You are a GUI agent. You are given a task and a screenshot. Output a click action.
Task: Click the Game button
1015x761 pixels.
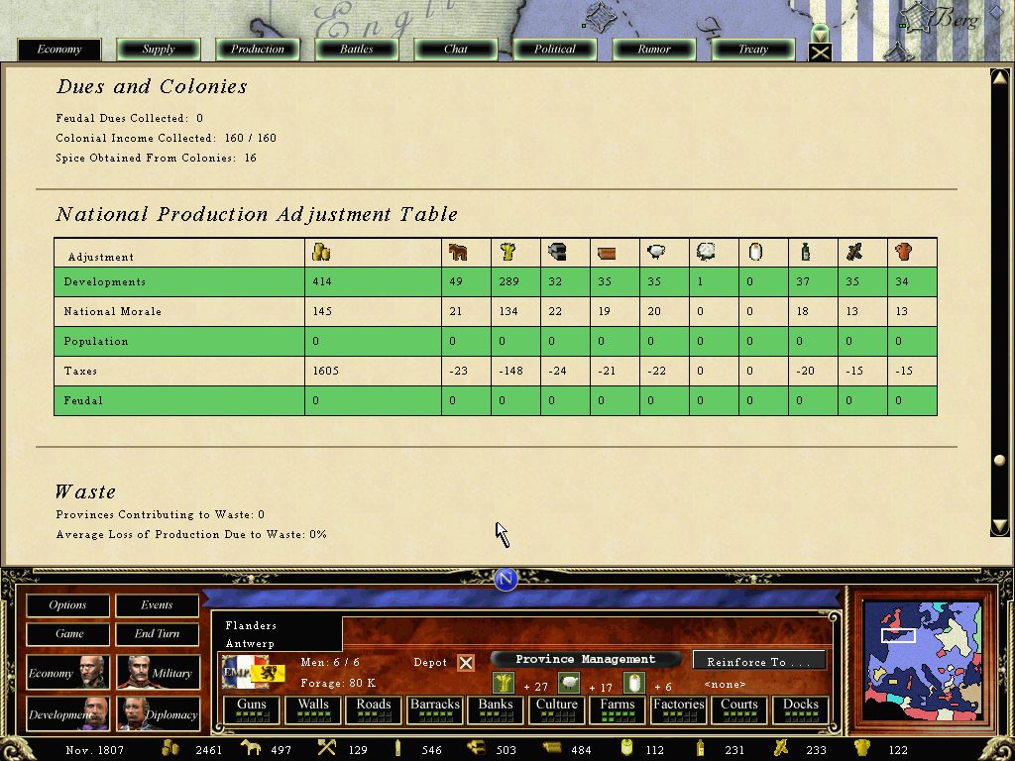pos(67,633)
